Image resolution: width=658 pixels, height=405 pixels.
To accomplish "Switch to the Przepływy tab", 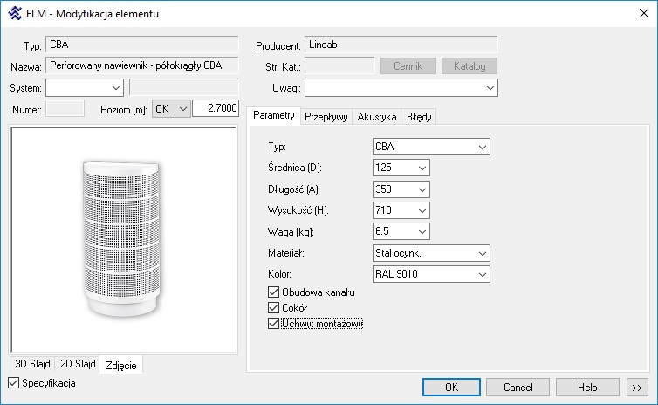I will pyautogui.click(x=326, y=117).
